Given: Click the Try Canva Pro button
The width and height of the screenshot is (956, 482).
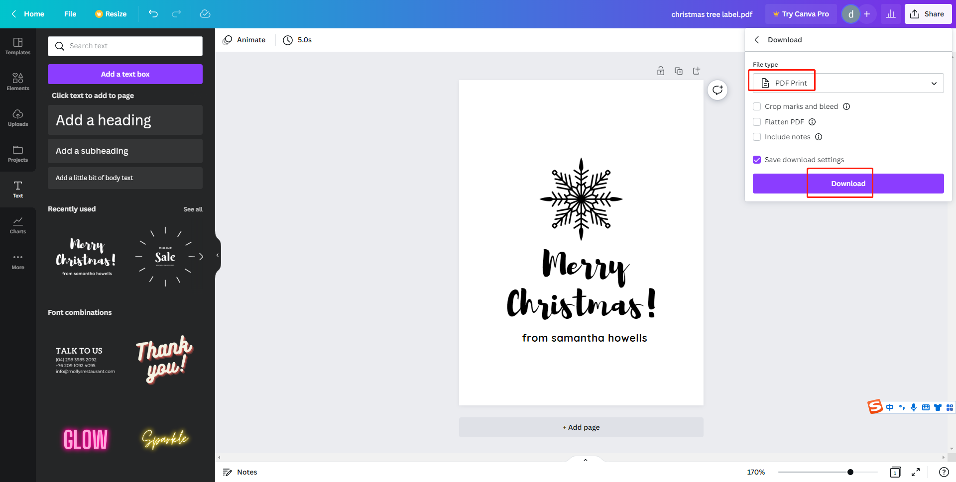Looking at the screenshot, I should (801, 14).
